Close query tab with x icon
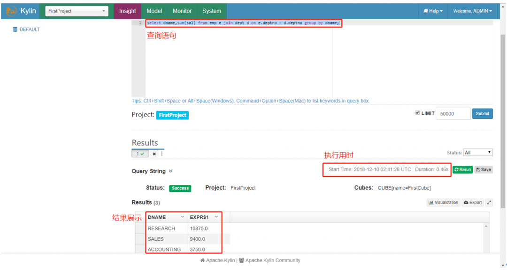Viewport: 507px width, 272px height. click(x=154, y=154)
